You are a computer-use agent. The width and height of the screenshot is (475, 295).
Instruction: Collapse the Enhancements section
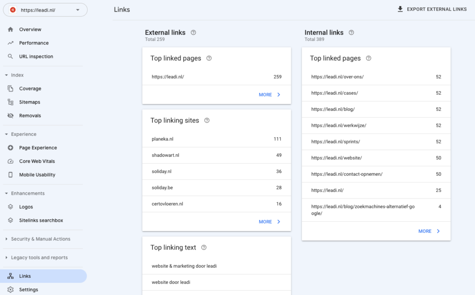click(x=6, y=193)
